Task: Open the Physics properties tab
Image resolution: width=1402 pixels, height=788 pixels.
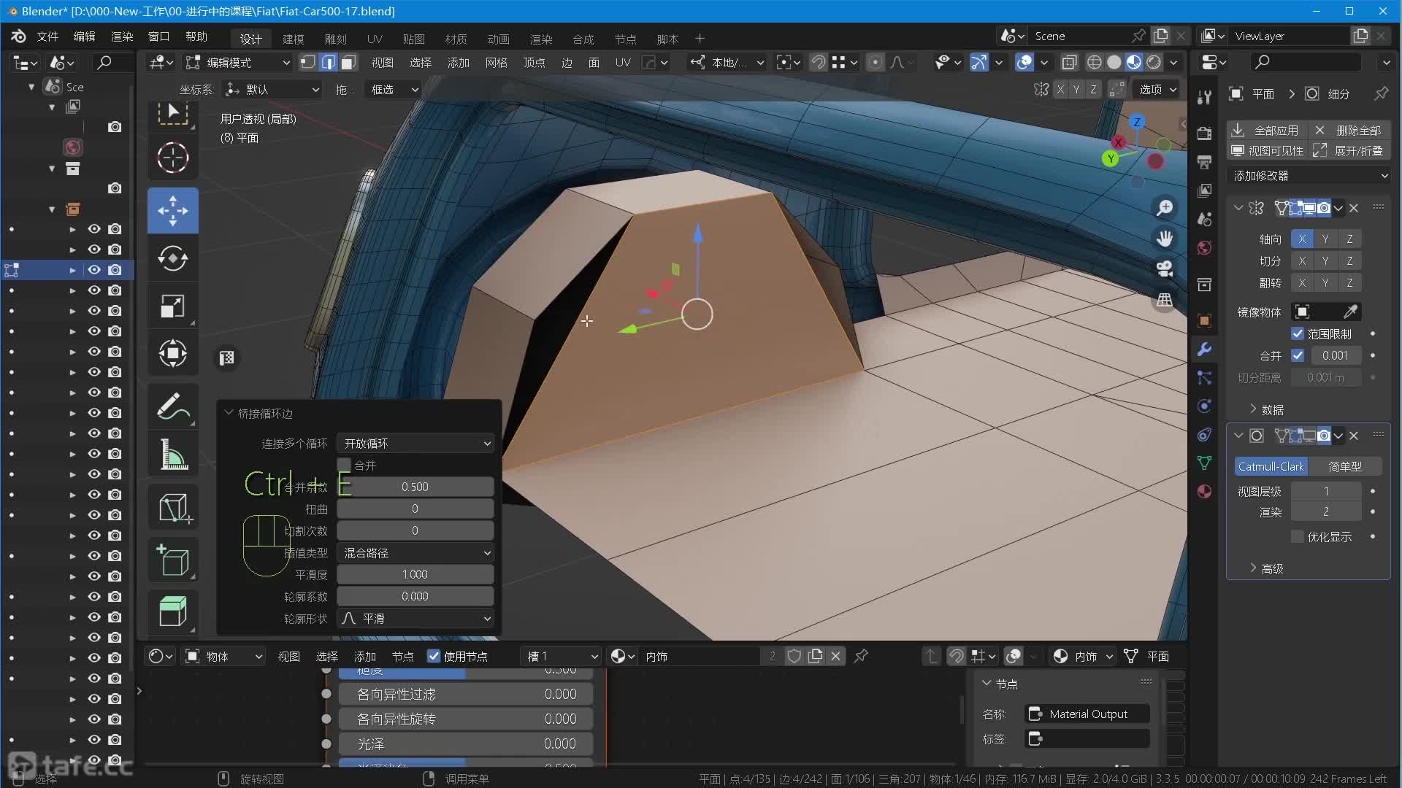Action: point(1204,406)
